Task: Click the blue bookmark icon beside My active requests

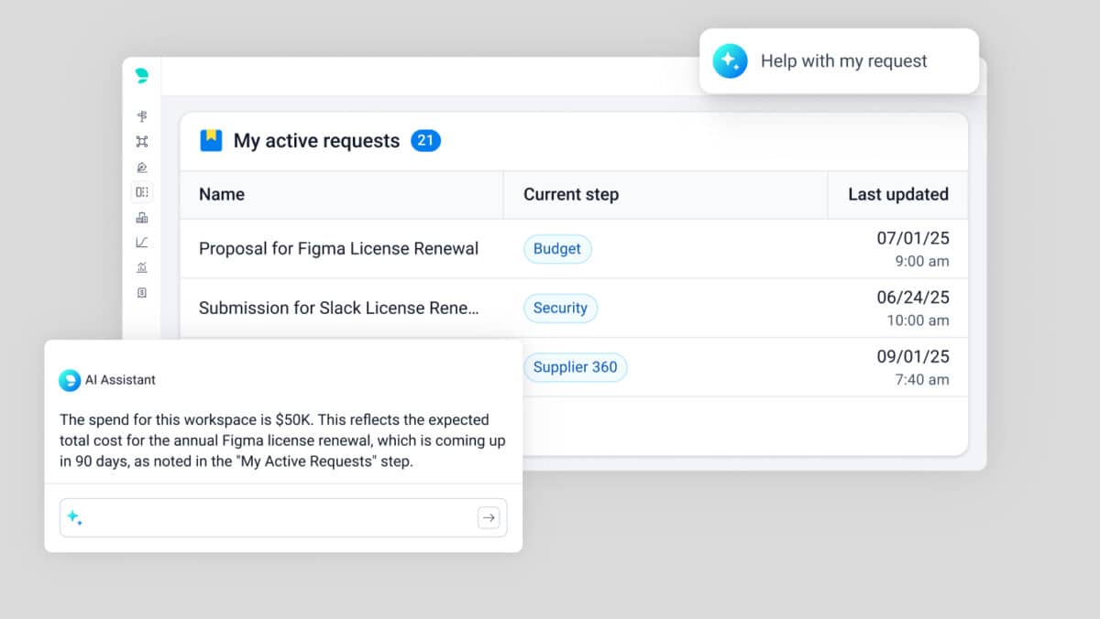Action: click(211, 140)
